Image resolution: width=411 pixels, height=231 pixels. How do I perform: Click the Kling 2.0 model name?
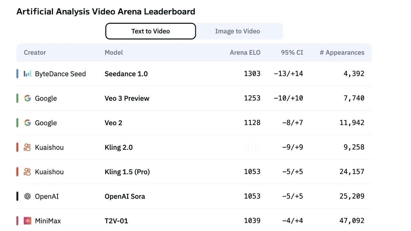[x=118, y=147]
